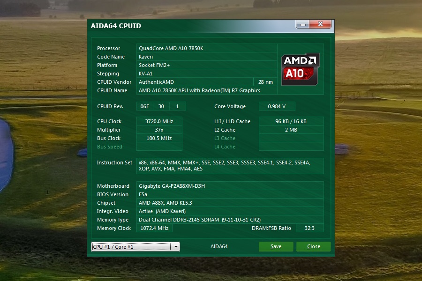Click the Kaveri code name value
422x281 pixels.
[207, 57]
